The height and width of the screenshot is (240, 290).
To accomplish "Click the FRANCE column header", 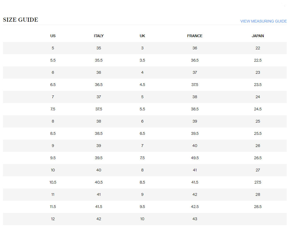I will click(x=195, y=36).
